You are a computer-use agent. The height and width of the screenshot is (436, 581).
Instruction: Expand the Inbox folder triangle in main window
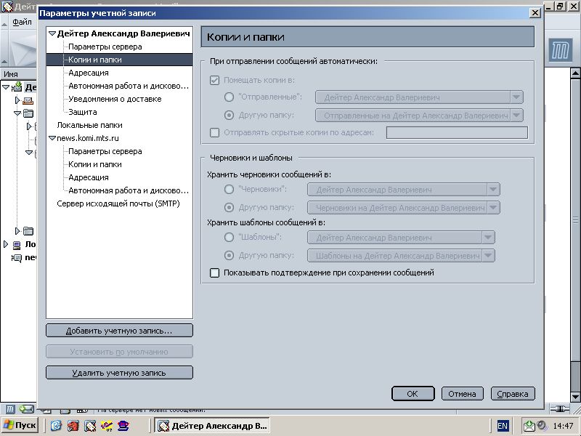17,100
